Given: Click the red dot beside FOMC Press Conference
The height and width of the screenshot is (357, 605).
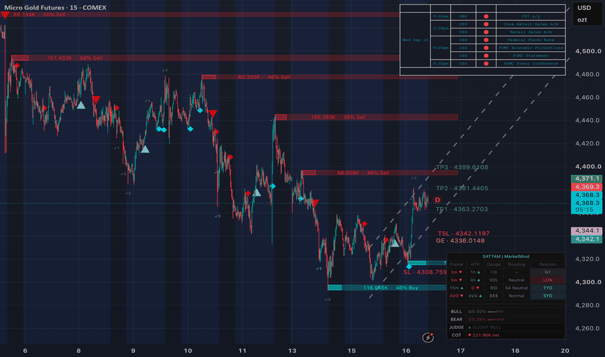Looking at the screenshot, I should [x=486, y=64].
